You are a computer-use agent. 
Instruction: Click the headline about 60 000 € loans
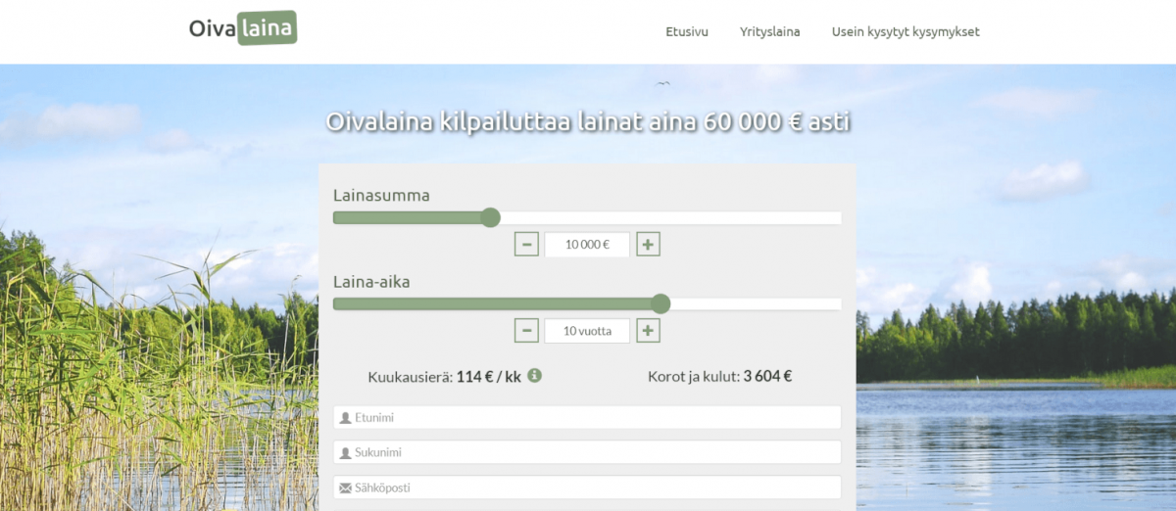tap(588, 122)
